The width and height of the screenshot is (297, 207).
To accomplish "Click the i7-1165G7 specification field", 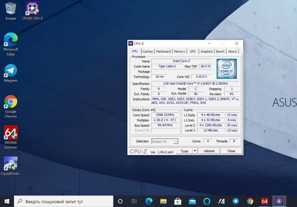I will (195, 83).
